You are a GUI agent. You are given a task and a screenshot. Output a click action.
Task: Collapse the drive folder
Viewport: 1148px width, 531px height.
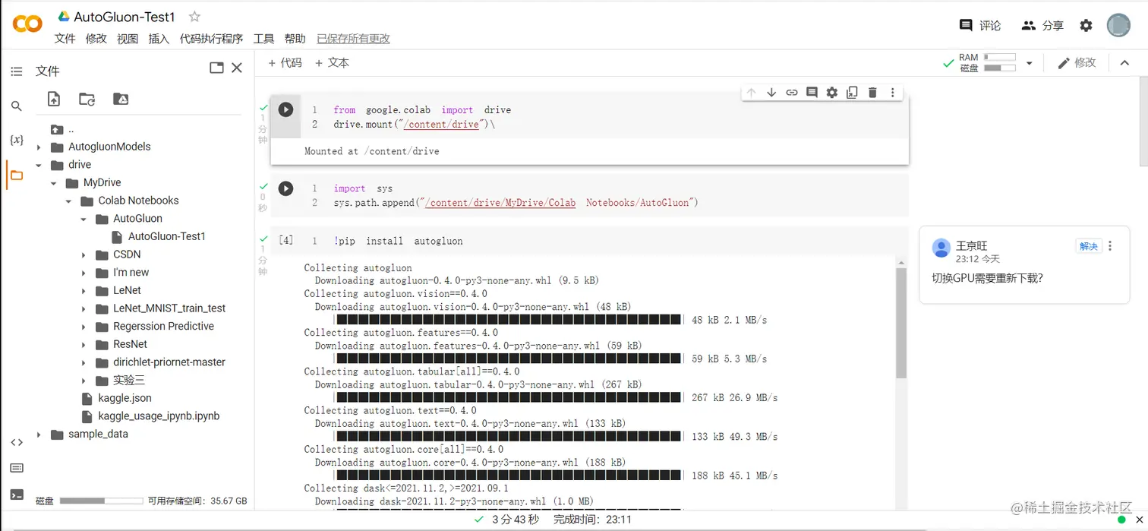(39, 165)
